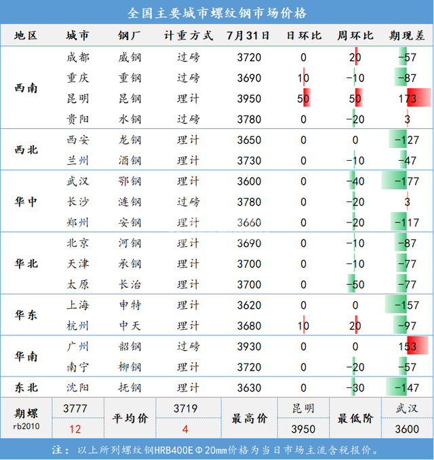Select the city cell 郑州

click(x=78, y=223)
